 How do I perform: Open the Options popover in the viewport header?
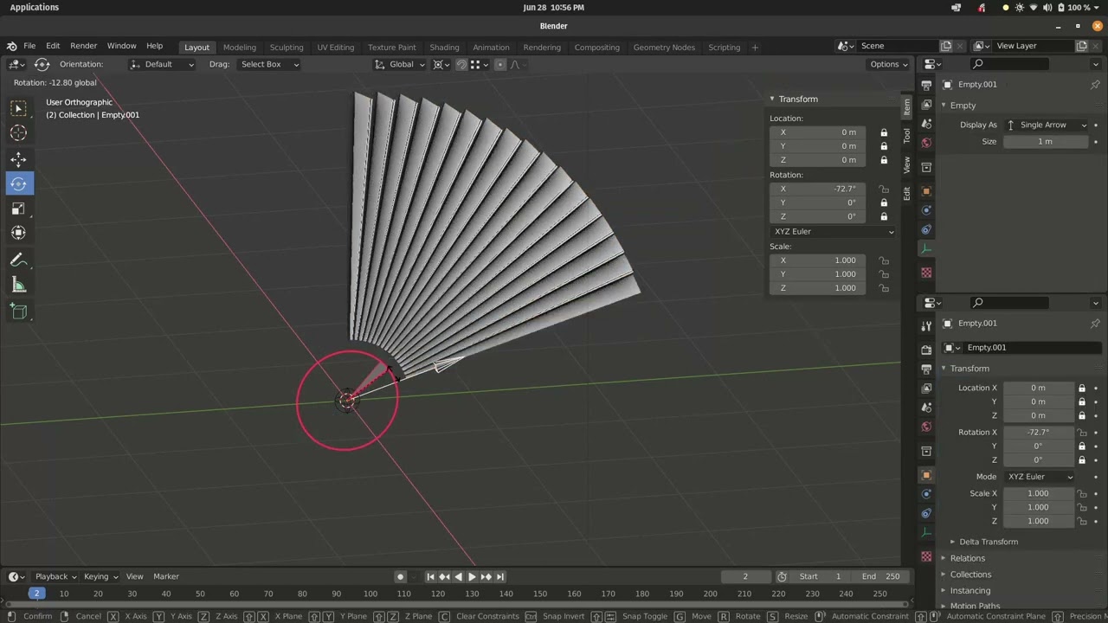[889, 64]
